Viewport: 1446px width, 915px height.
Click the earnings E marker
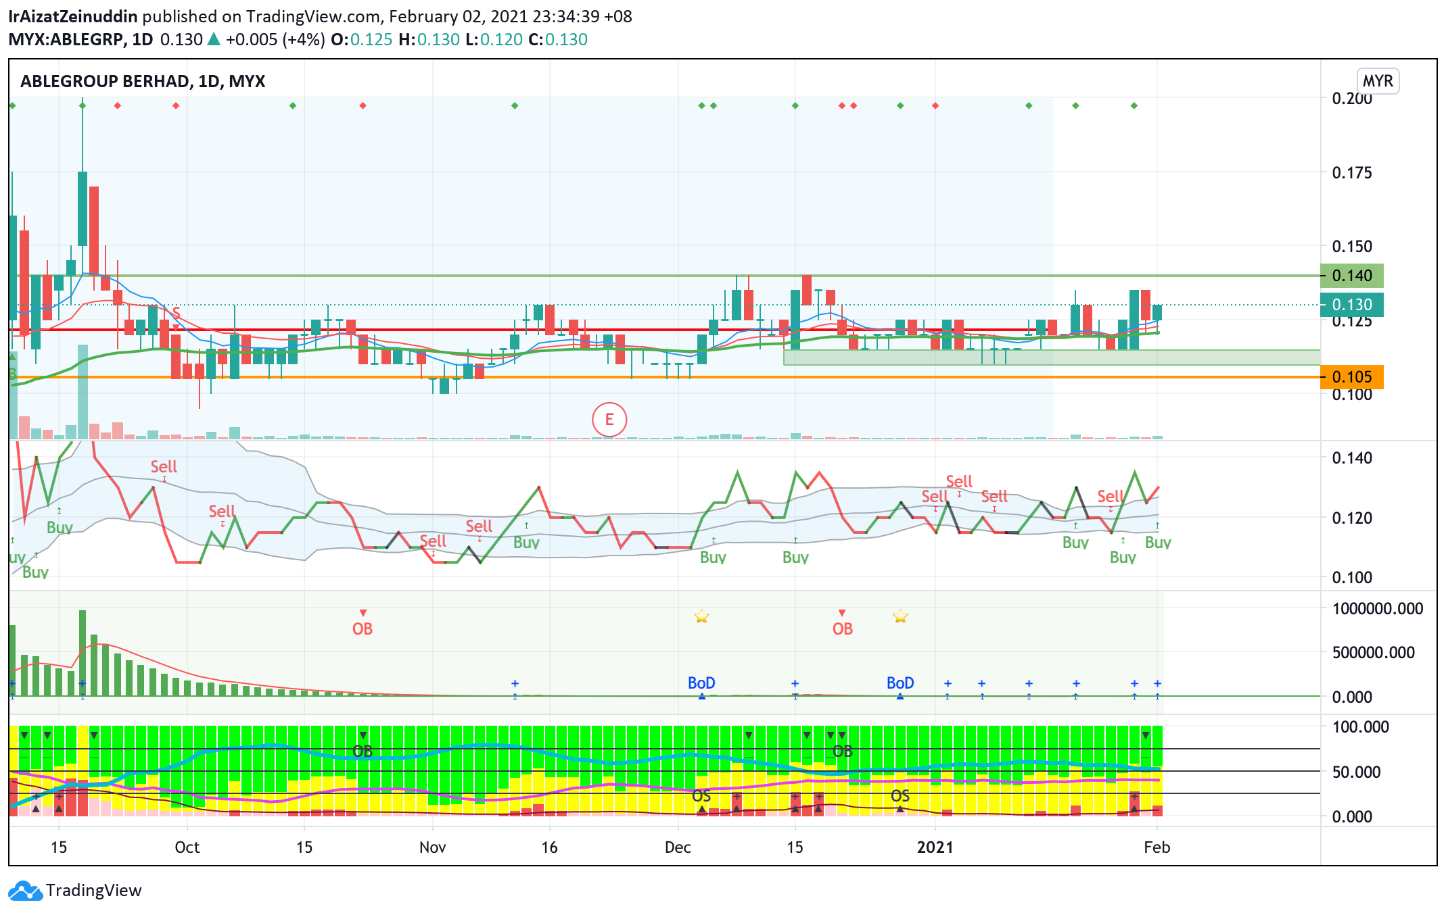tap(609, 420)
